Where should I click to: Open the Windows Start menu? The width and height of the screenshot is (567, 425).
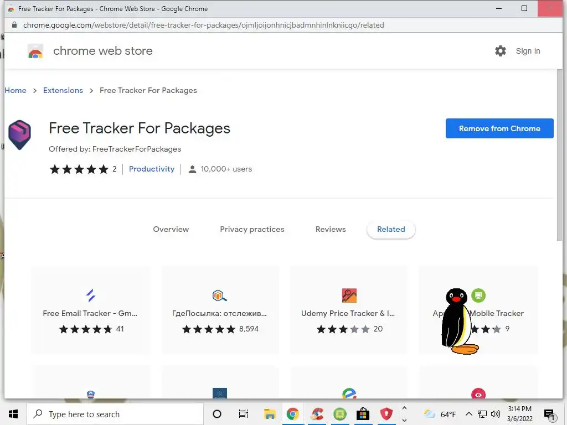click(13, 414)
